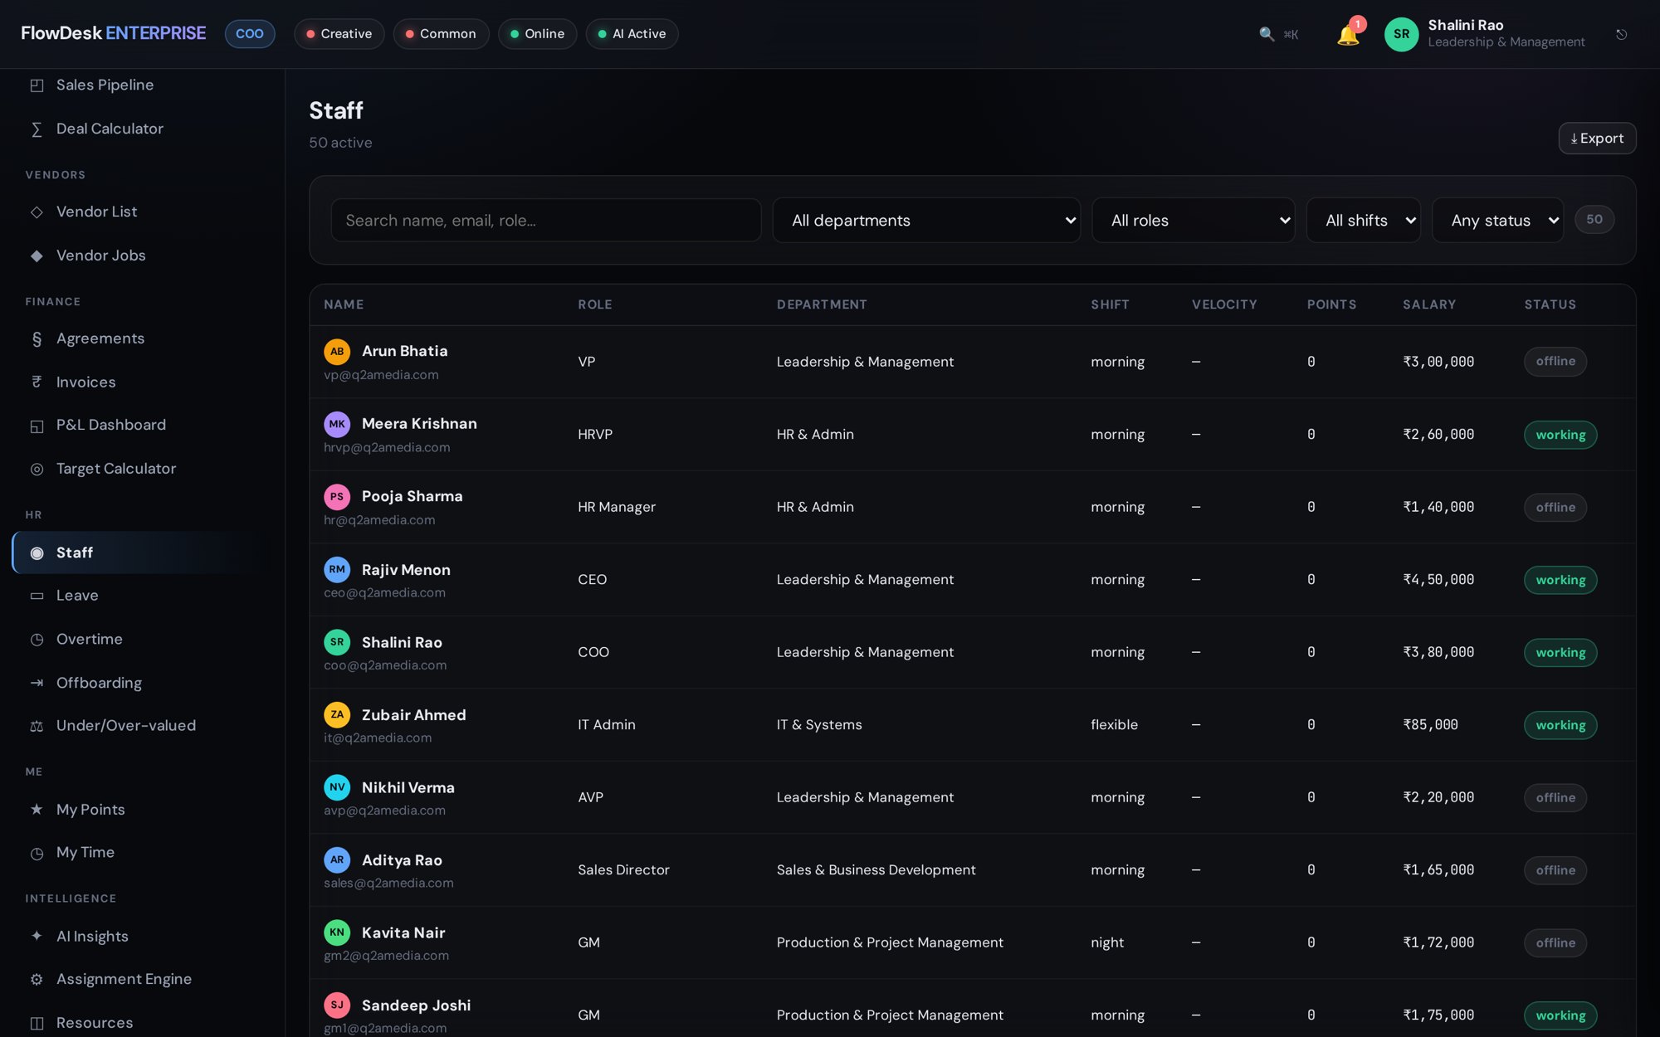
Task: Click Meera Krishnan's working status badge
Action: (1560, 435)
